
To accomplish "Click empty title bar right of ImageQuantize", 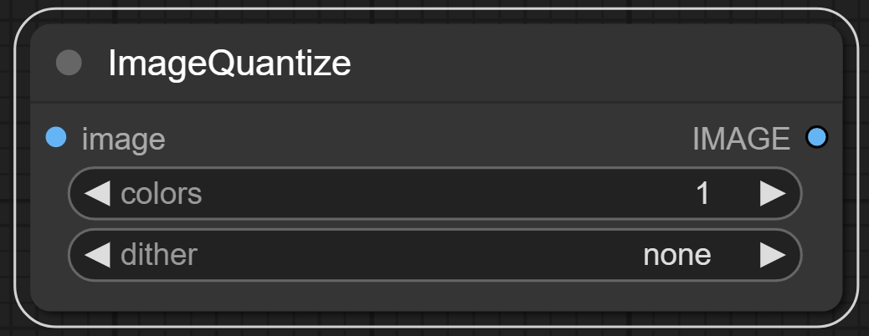I will (586, 64).
